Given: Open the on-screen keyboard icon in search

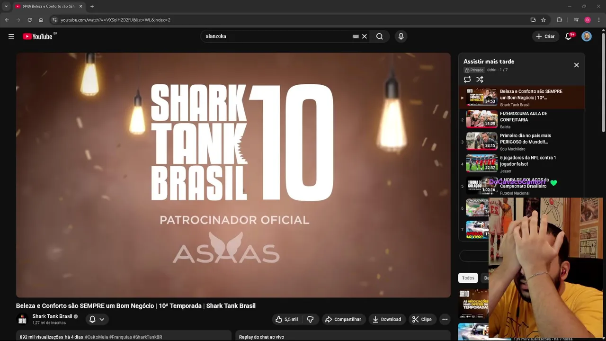Looking at the screenshot, I should click(356, 36).
